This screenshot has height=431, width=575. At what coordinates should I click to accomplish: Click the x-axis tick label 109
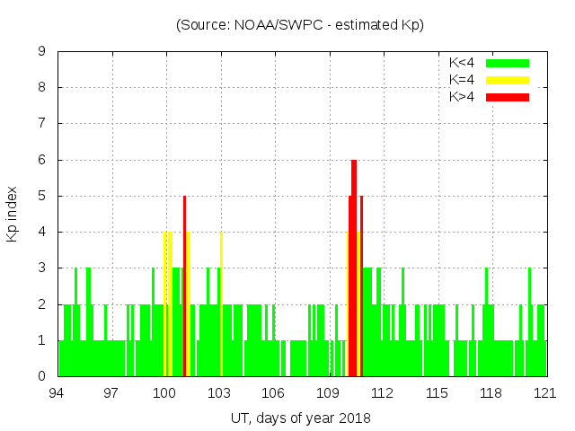tap(328, 393)
